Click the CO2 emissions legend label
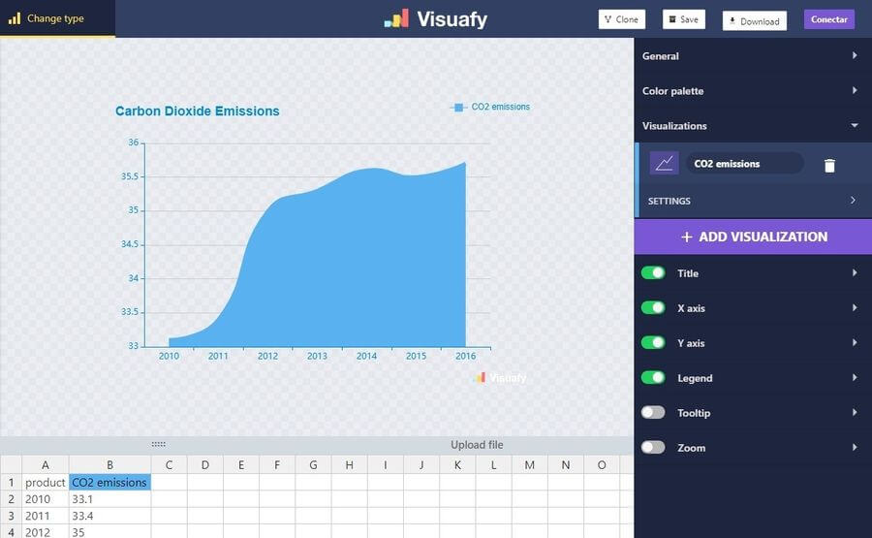The width and height of the screenshot is (872, 538). (501, 107)
